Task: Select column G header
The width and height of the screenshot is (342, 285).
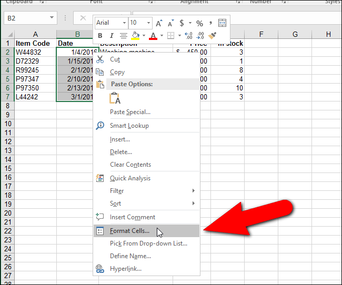Action: tap(295, 34)
